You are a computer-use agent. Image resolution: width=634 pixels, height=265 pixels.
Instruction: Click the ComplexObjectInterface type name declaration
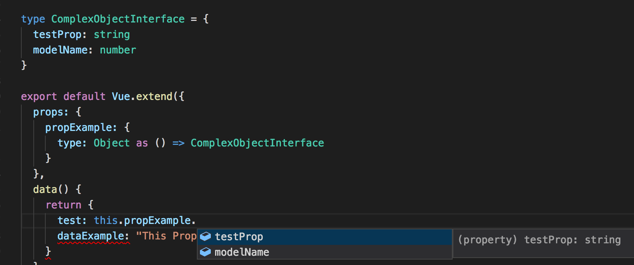tap(117, 19)
